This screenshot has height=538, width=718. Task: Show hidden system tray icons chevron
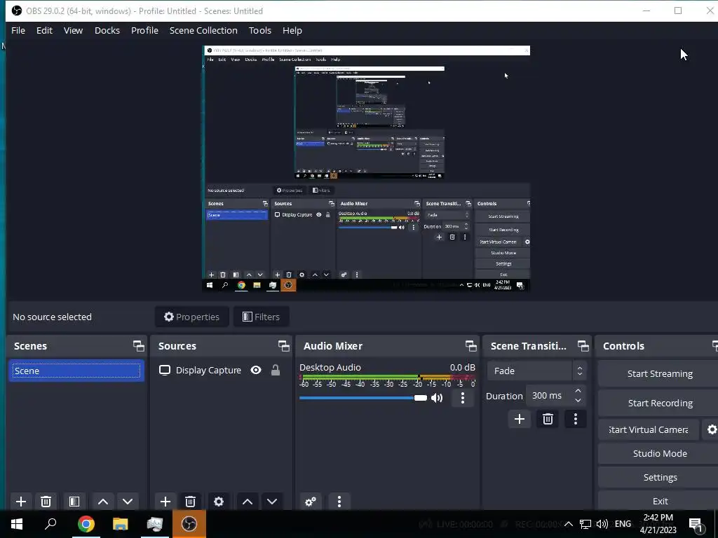[568, 524]
